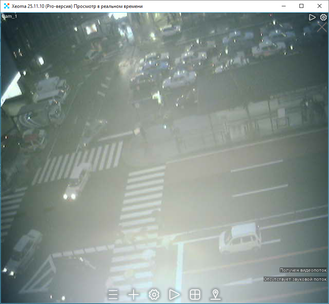This screenshot has width=329, height=304.
Task: Maximize the Xeoma window
Action: click(x=301, y=6)
